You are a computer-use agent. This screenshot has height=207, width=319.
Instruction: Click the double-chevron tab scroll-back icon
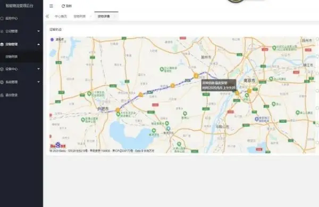click(x=47, y=16)
